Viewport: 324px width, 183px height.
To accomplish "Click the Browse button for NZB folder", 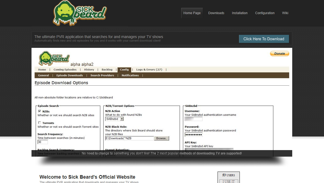I will 162,138.
